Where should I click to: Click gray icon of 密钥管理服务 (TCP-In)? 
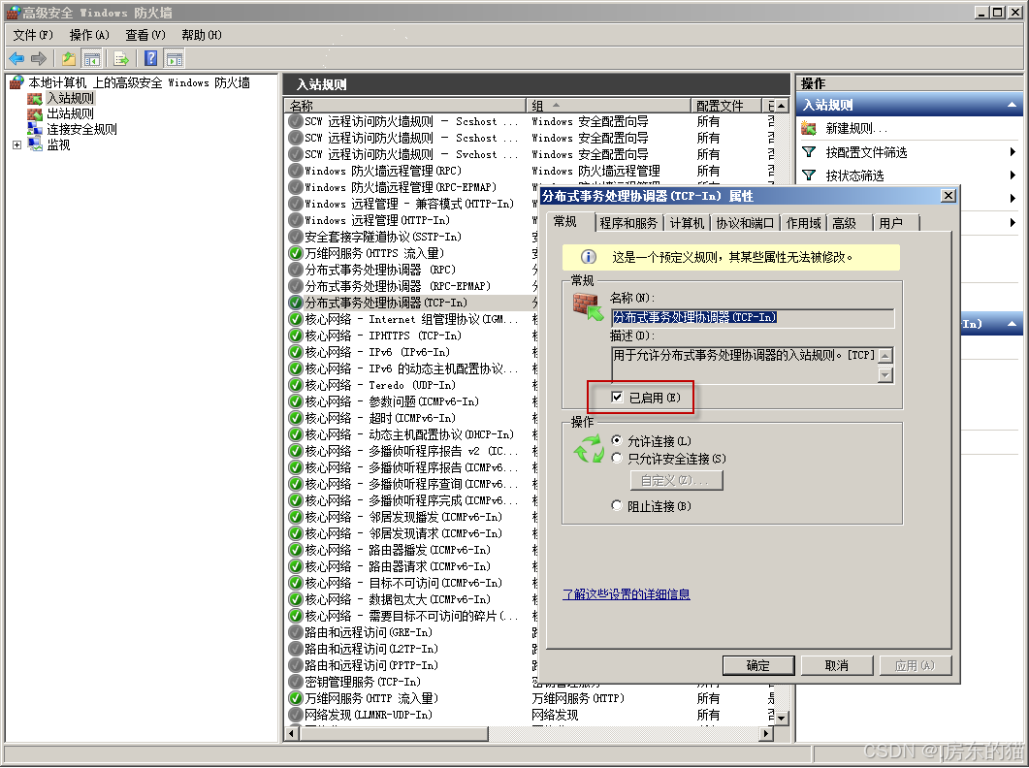point(295,682)
